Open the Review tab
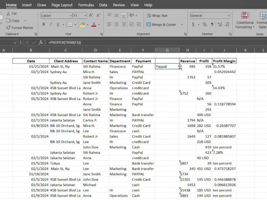 119,5
